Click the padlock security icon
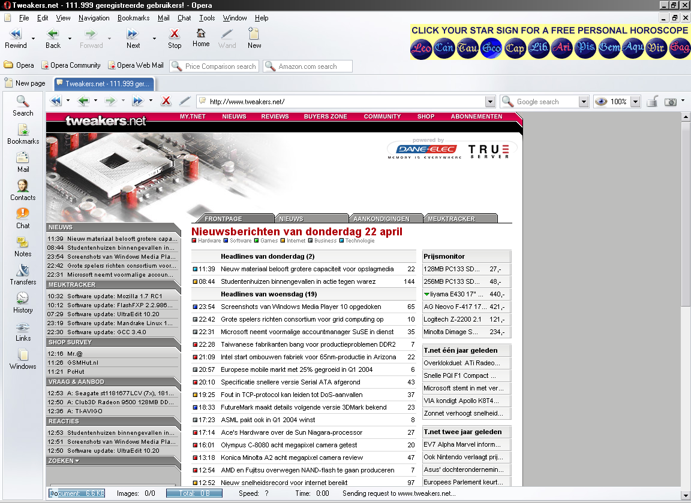Image resolution: width=691 pixels, height=503 pixels. (652, 102)
